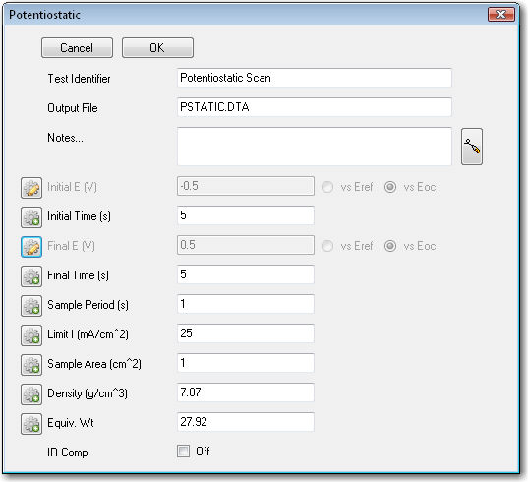Select vs Eref for Final E
528x482 pixels.
click(x=327, y=246)
